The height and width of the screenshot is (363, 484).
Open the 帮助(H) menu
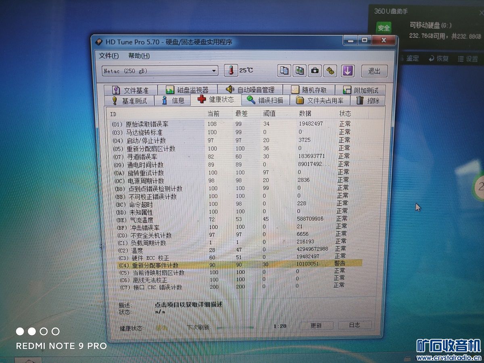pos(139,56)
